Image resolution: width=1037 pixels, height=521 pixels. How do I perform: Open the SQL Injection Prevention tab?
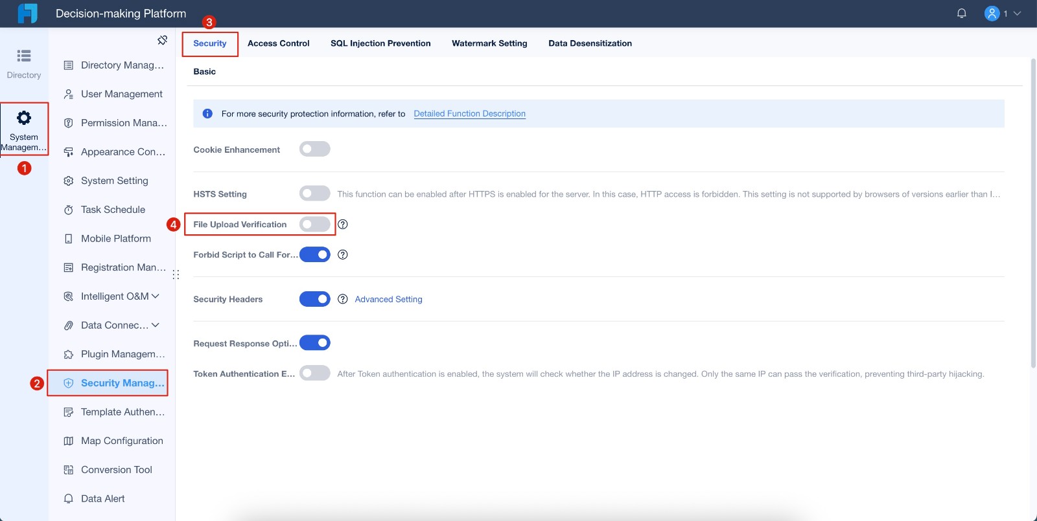pos(380,43)
